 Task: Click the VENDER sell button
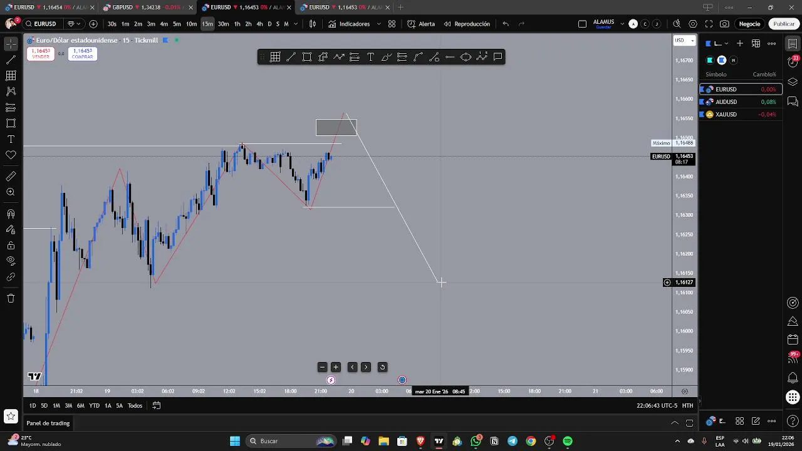(40, 54)
